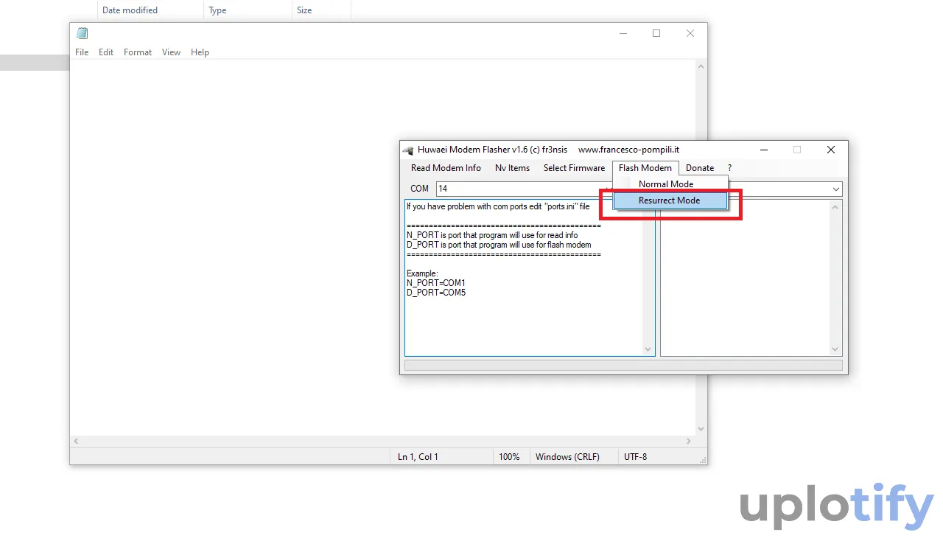Click the Notepad text editing area

click(x=382, y=248)
